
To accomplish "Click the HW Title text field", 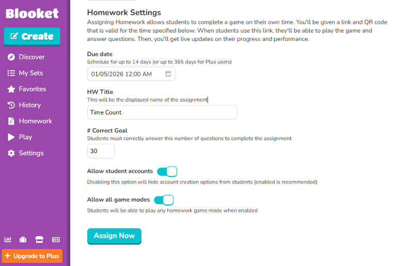I will click(162, 112).
